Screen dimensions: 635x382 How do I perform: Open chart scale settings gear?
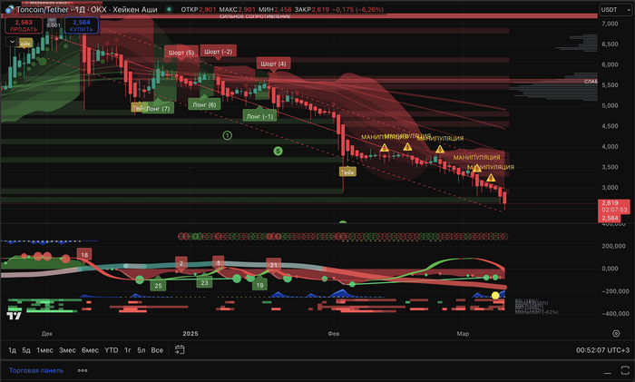(x=616, y=333)
